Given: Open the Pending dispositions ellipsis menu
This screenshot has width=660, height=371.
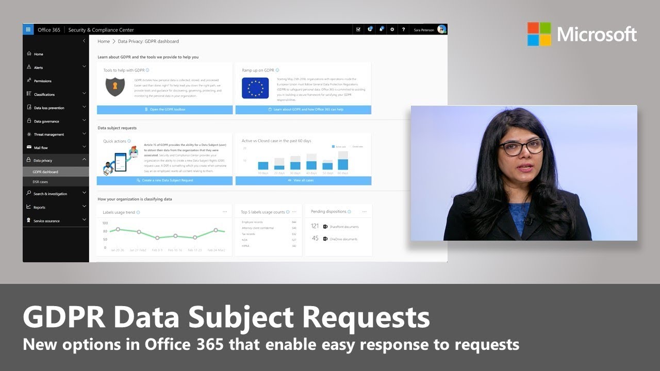Looking at the screenshot, I should pos(365,211).
